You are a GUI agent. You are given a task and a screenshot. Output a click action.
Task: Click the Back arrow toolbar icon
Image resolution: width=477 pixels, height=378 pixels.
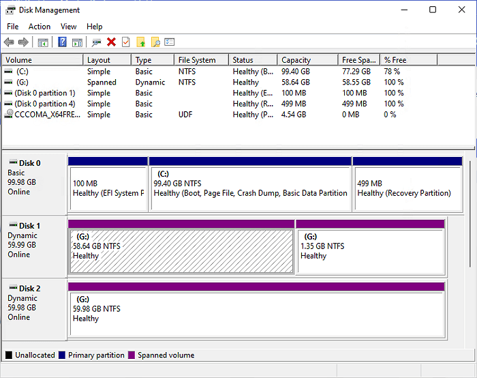click(9, 42)
